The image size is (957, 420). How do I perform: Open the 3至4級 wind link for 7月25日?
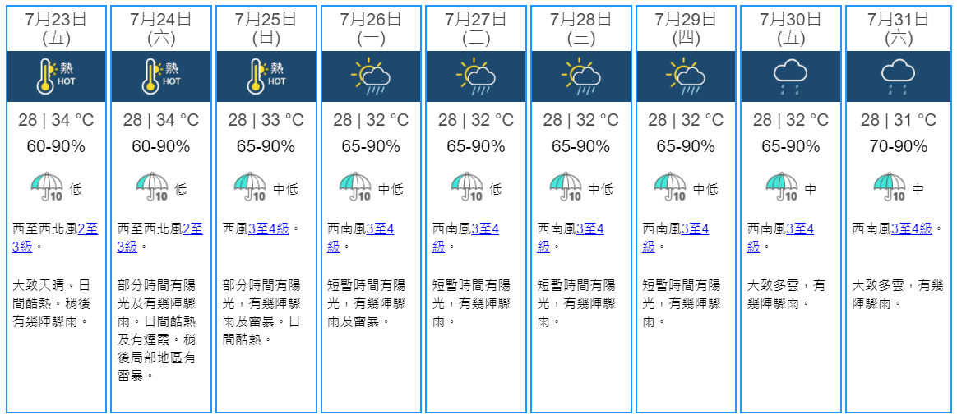[x=269, y=229]
